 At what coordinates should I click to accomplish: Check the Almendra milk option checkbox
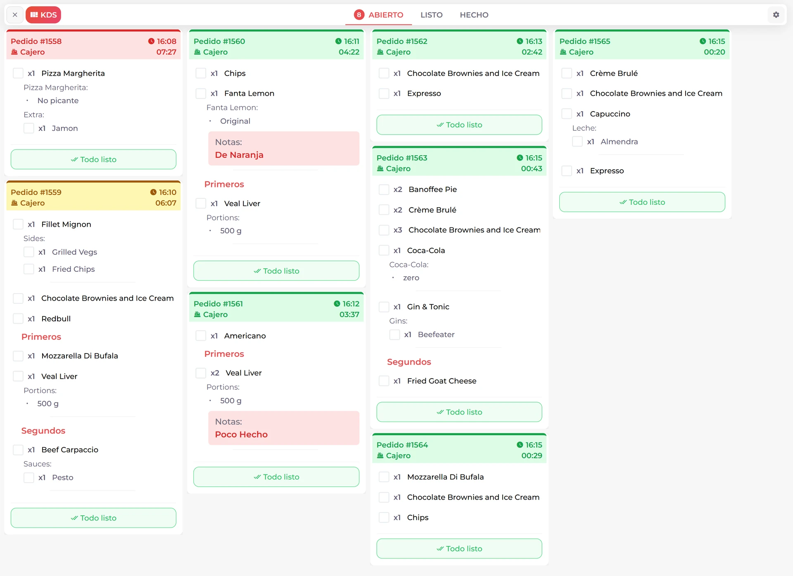577,142
